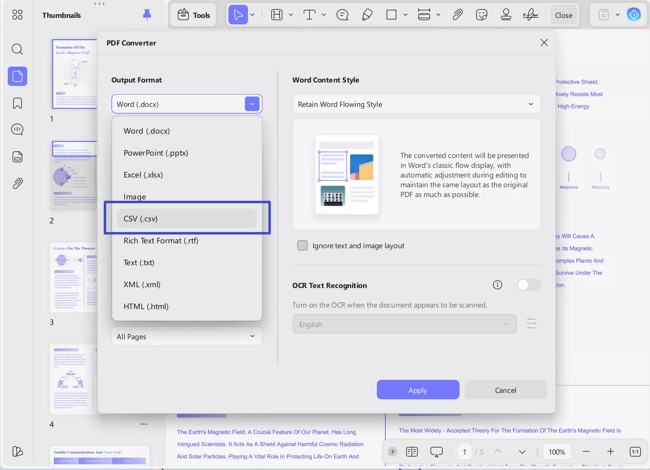Apply the PDF conversion

pos(418,390)
